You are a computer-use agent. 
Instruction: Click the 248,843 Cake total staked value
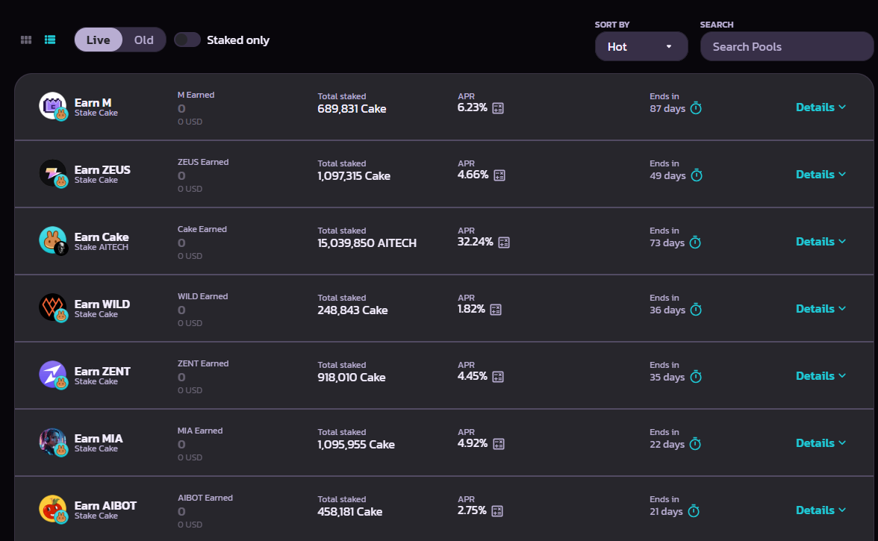click(352, 310)
